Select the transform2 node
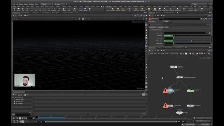This screenshot has height=126, width=224. pyautogui.click(x=190, y=106)
